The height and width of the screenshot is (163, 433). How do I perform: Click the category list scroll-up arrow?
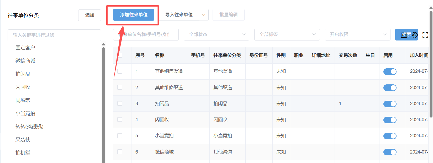(x=103, y=44)
